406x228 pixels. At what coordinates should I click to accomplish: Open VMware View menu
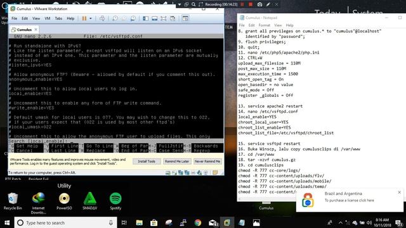pyautogui.click(x=36, y=18)
